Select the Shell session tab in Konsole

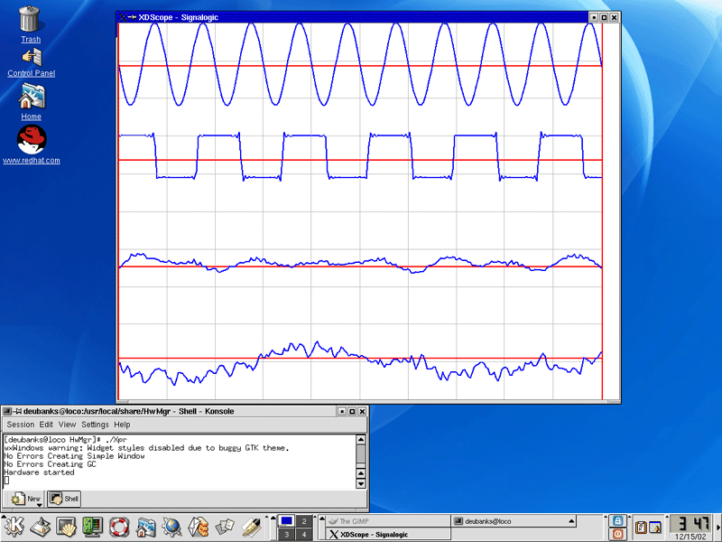pos(64,499)
